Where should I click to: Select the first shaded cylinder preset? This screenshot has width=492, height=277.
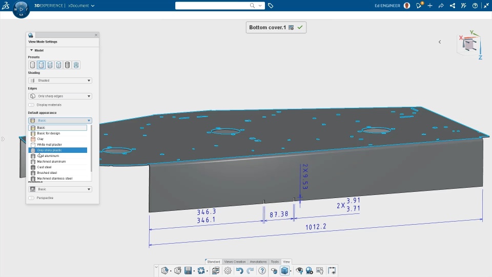point(32,65)
